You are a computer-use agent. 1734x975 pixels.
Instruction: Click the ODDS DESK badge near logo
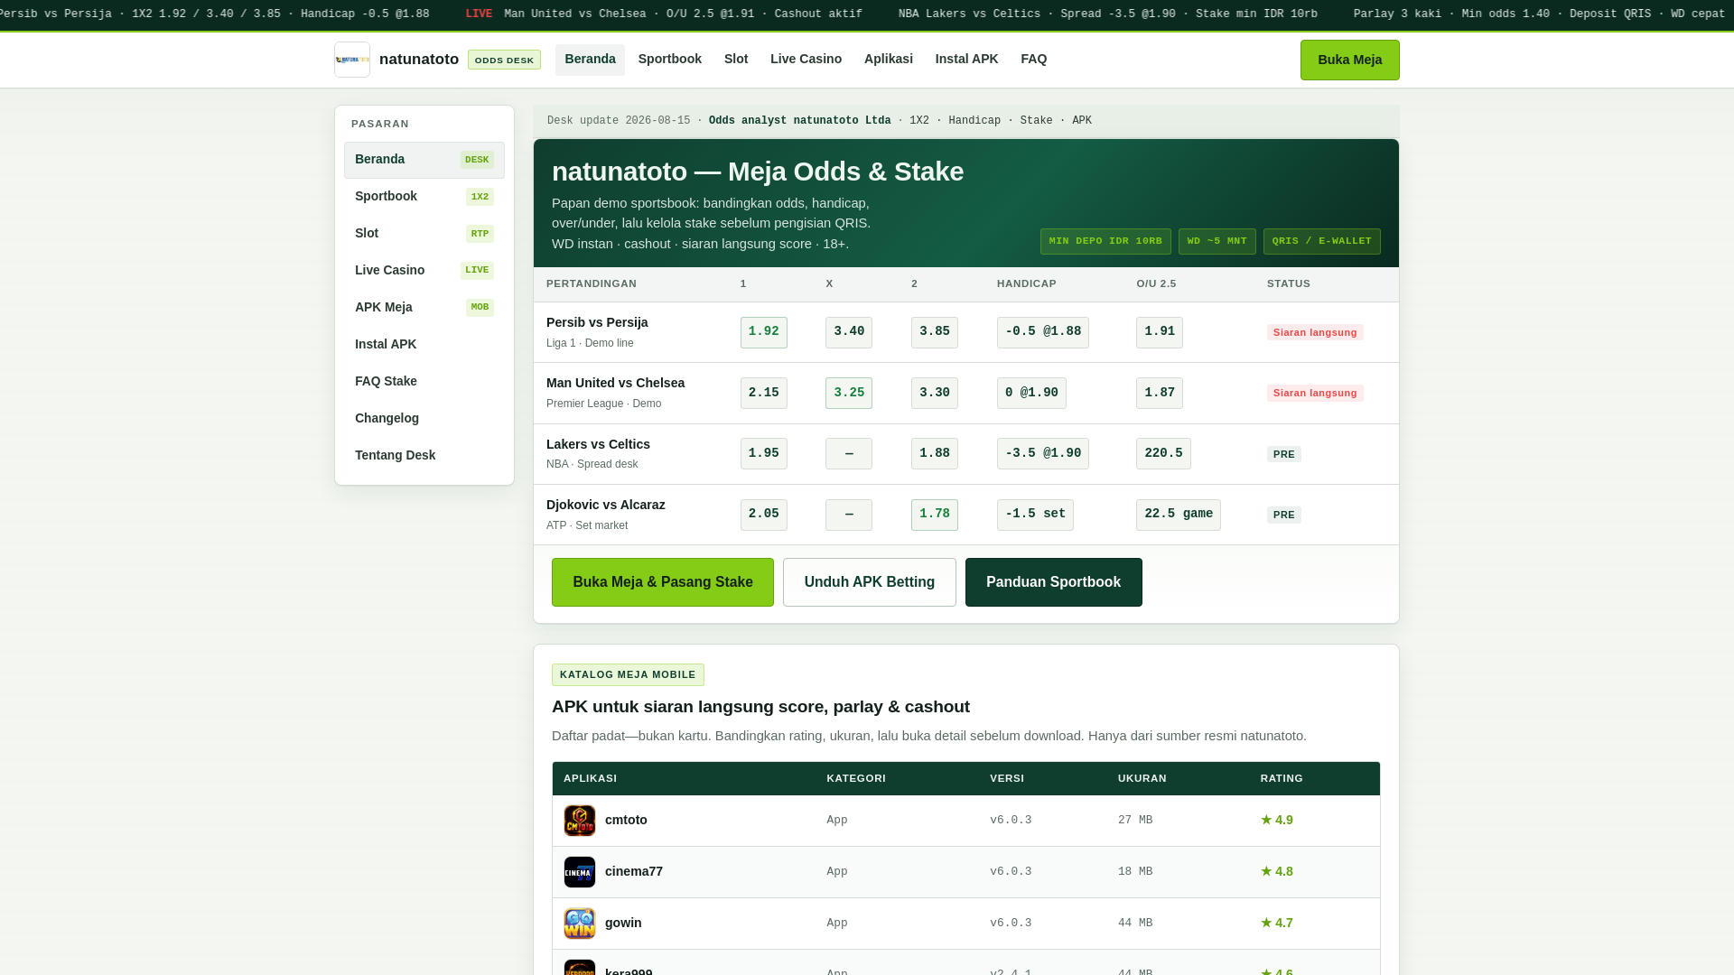point(504,60)
